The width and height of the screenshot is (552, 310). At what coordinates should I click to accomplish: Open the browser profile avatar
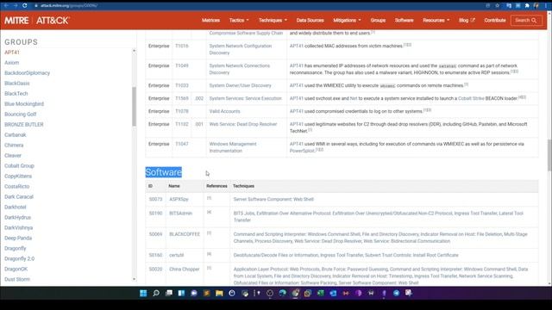point(536,6)
